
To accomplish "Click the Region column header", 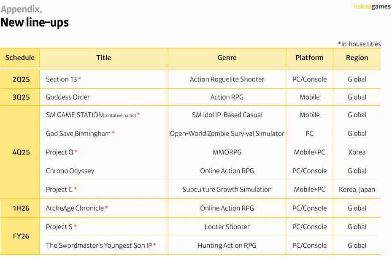I will point(357,57).
